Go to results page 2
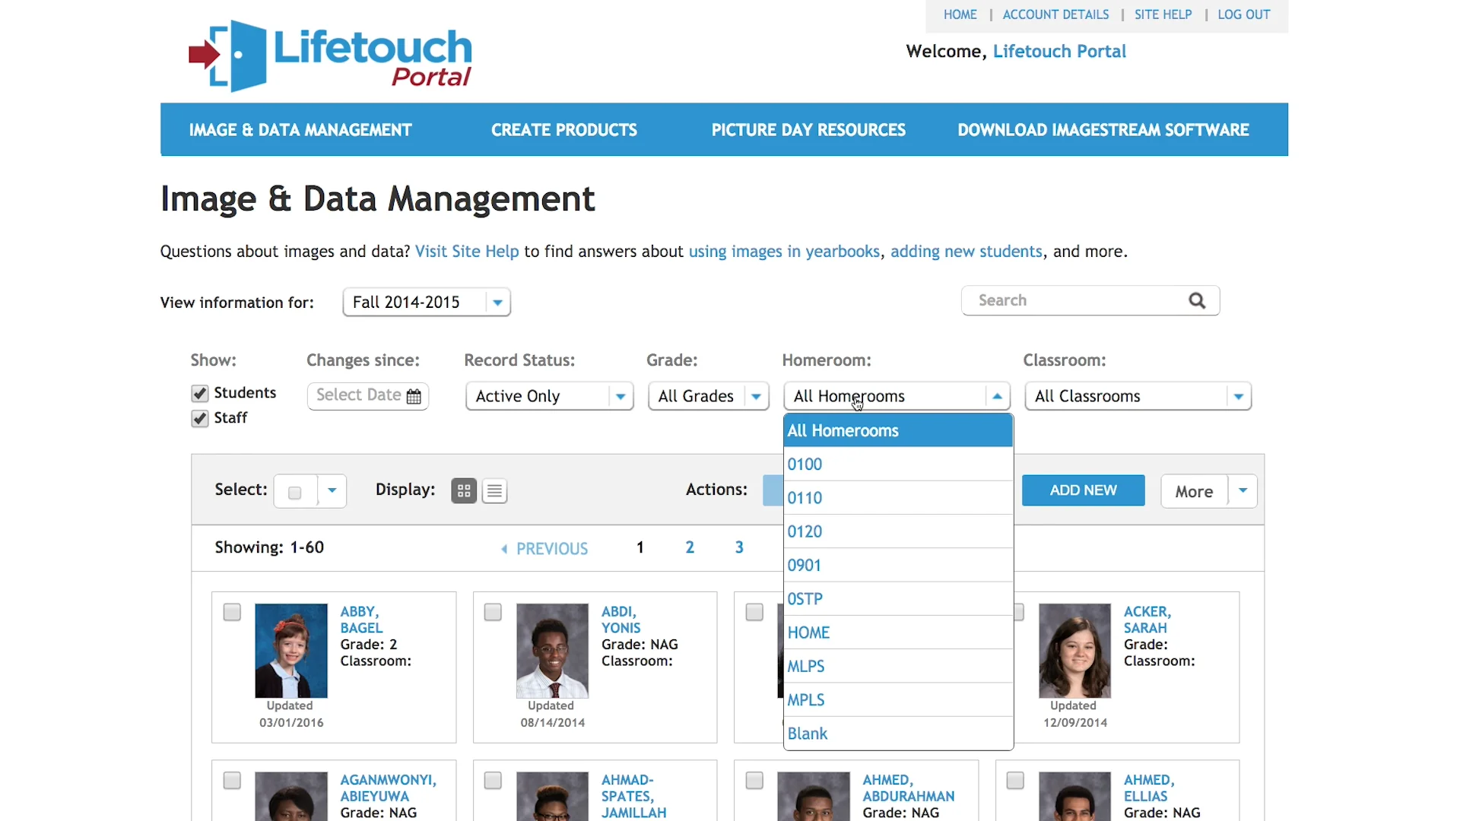 [690, 547]
